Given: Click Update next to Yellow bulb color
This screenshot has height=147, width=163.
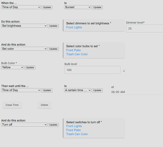Looking at the screenshot, I should 30,67.
